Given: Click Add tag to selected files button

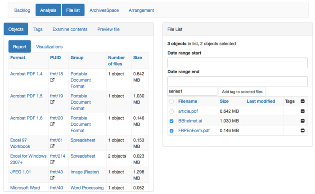Looking at the screenshot, I should click(243, 92).
